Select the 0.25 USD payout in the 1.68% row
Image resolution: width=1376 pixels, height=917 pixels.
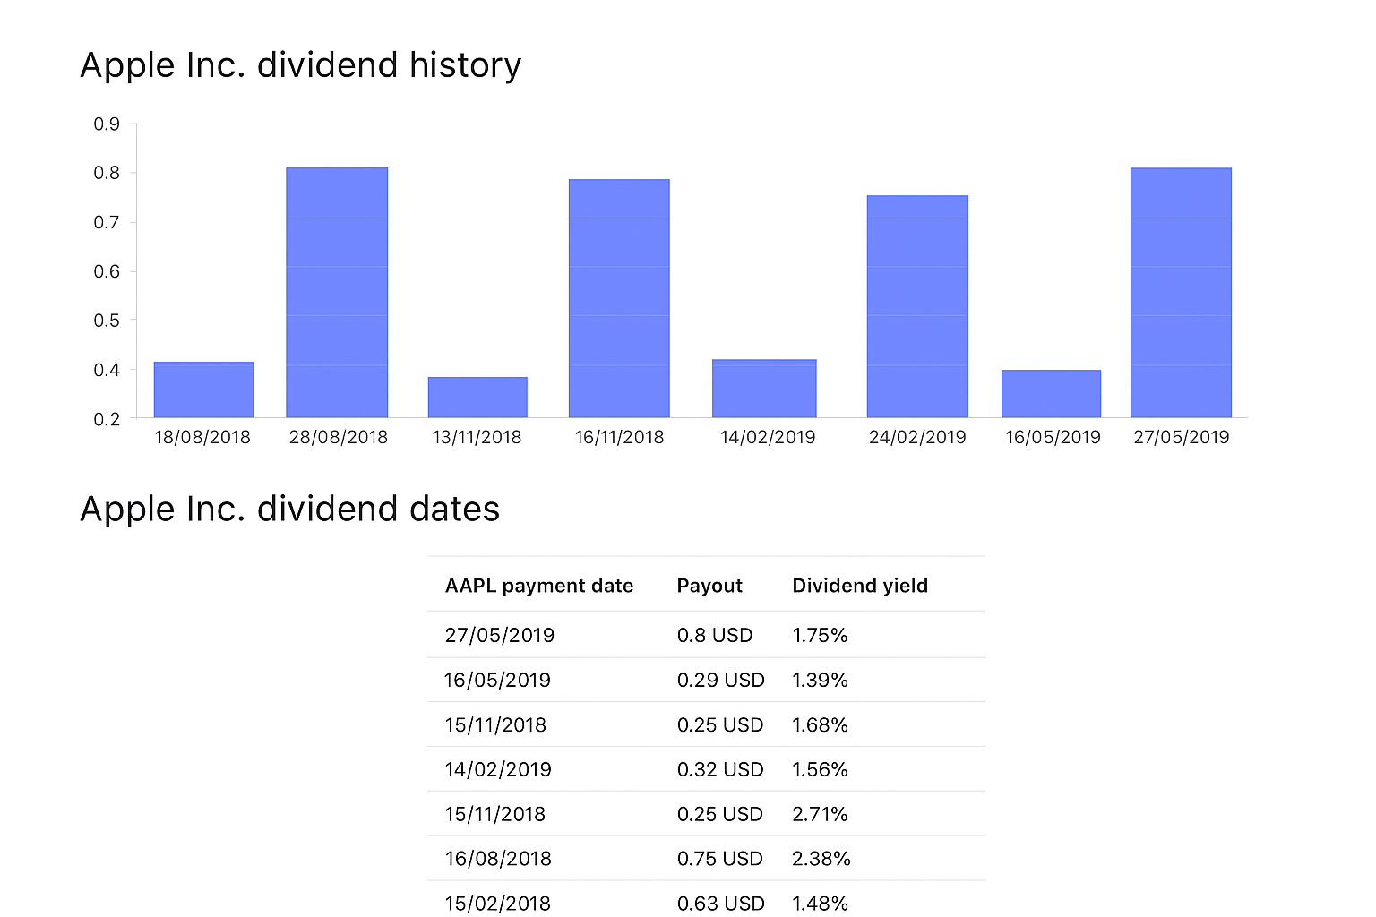(x=720, y=724)
